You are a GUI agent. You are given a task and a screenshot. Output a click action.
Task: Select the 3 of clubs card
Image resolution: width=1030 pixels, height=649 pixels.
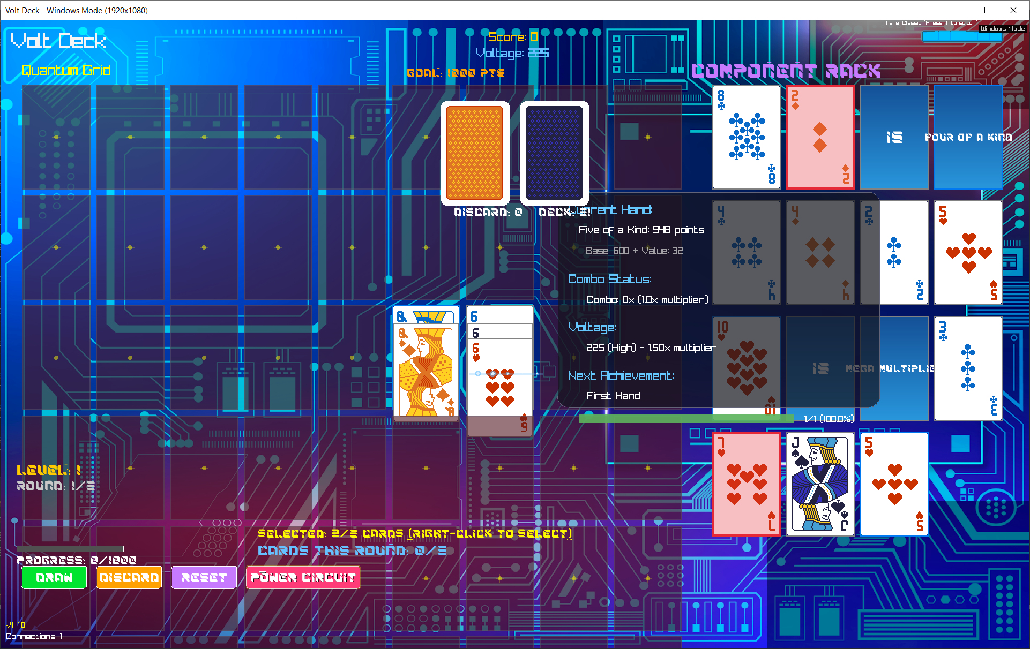[968, 368]
